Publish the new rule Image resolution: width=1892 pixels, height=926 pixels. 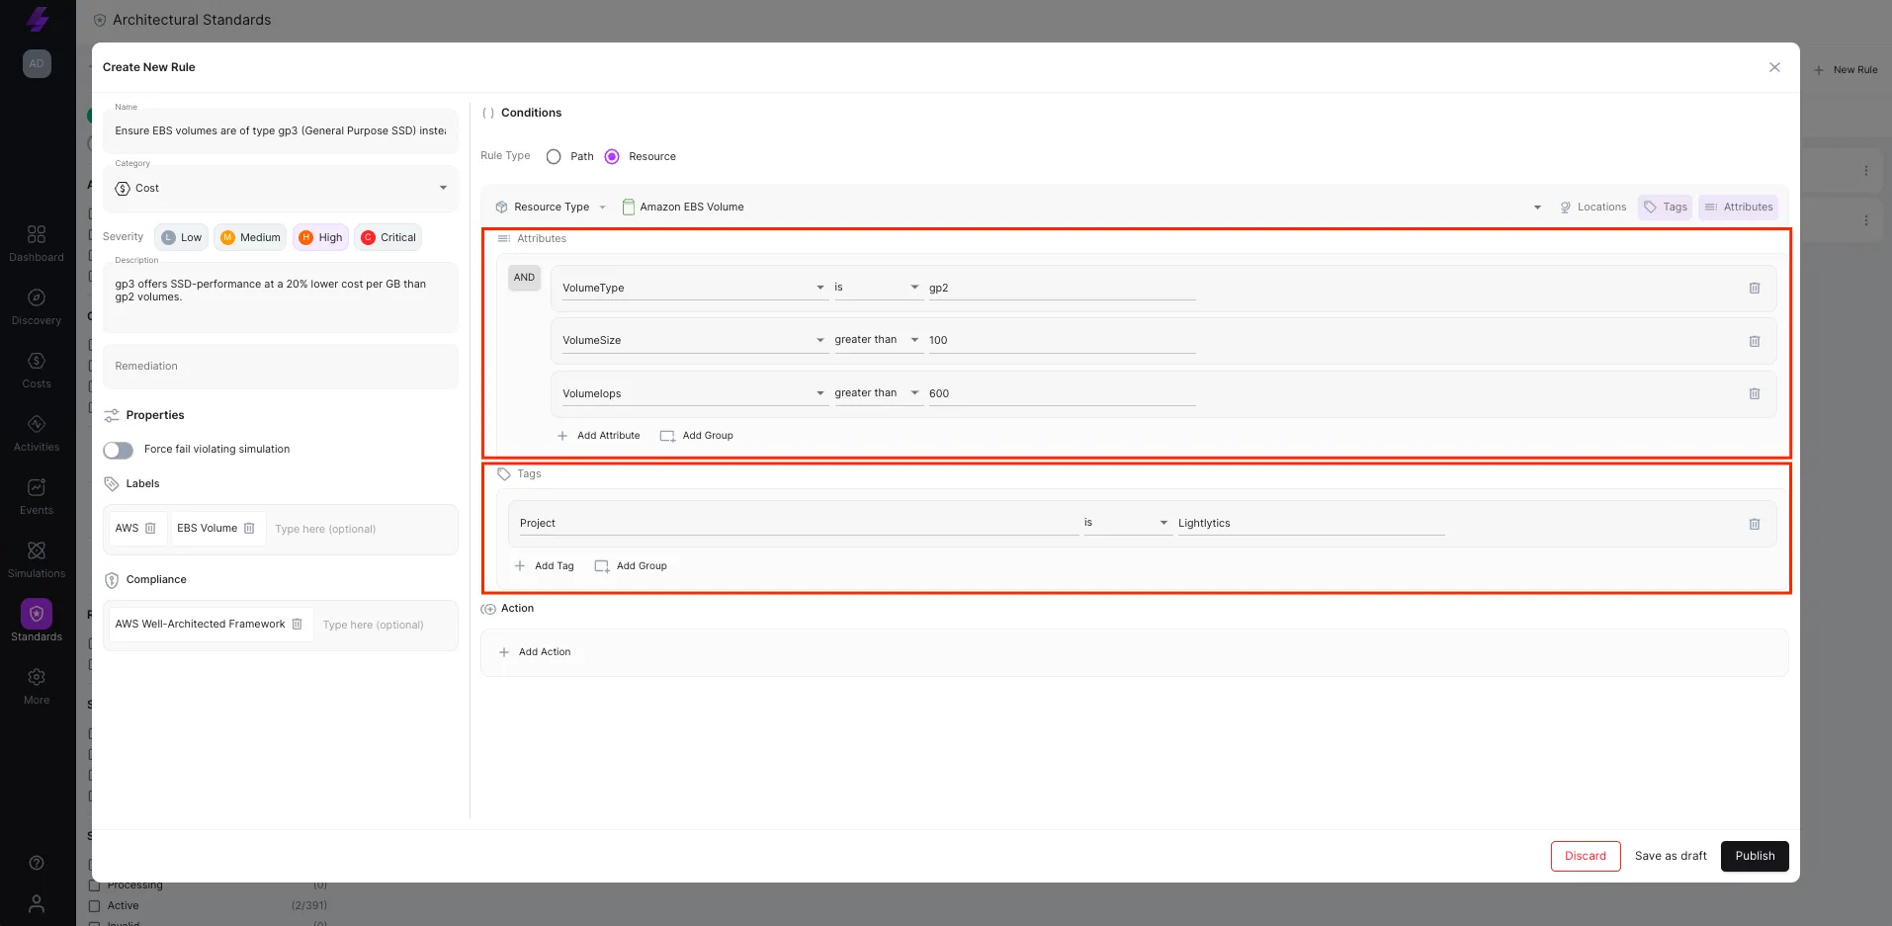[x=1755, y=856]
